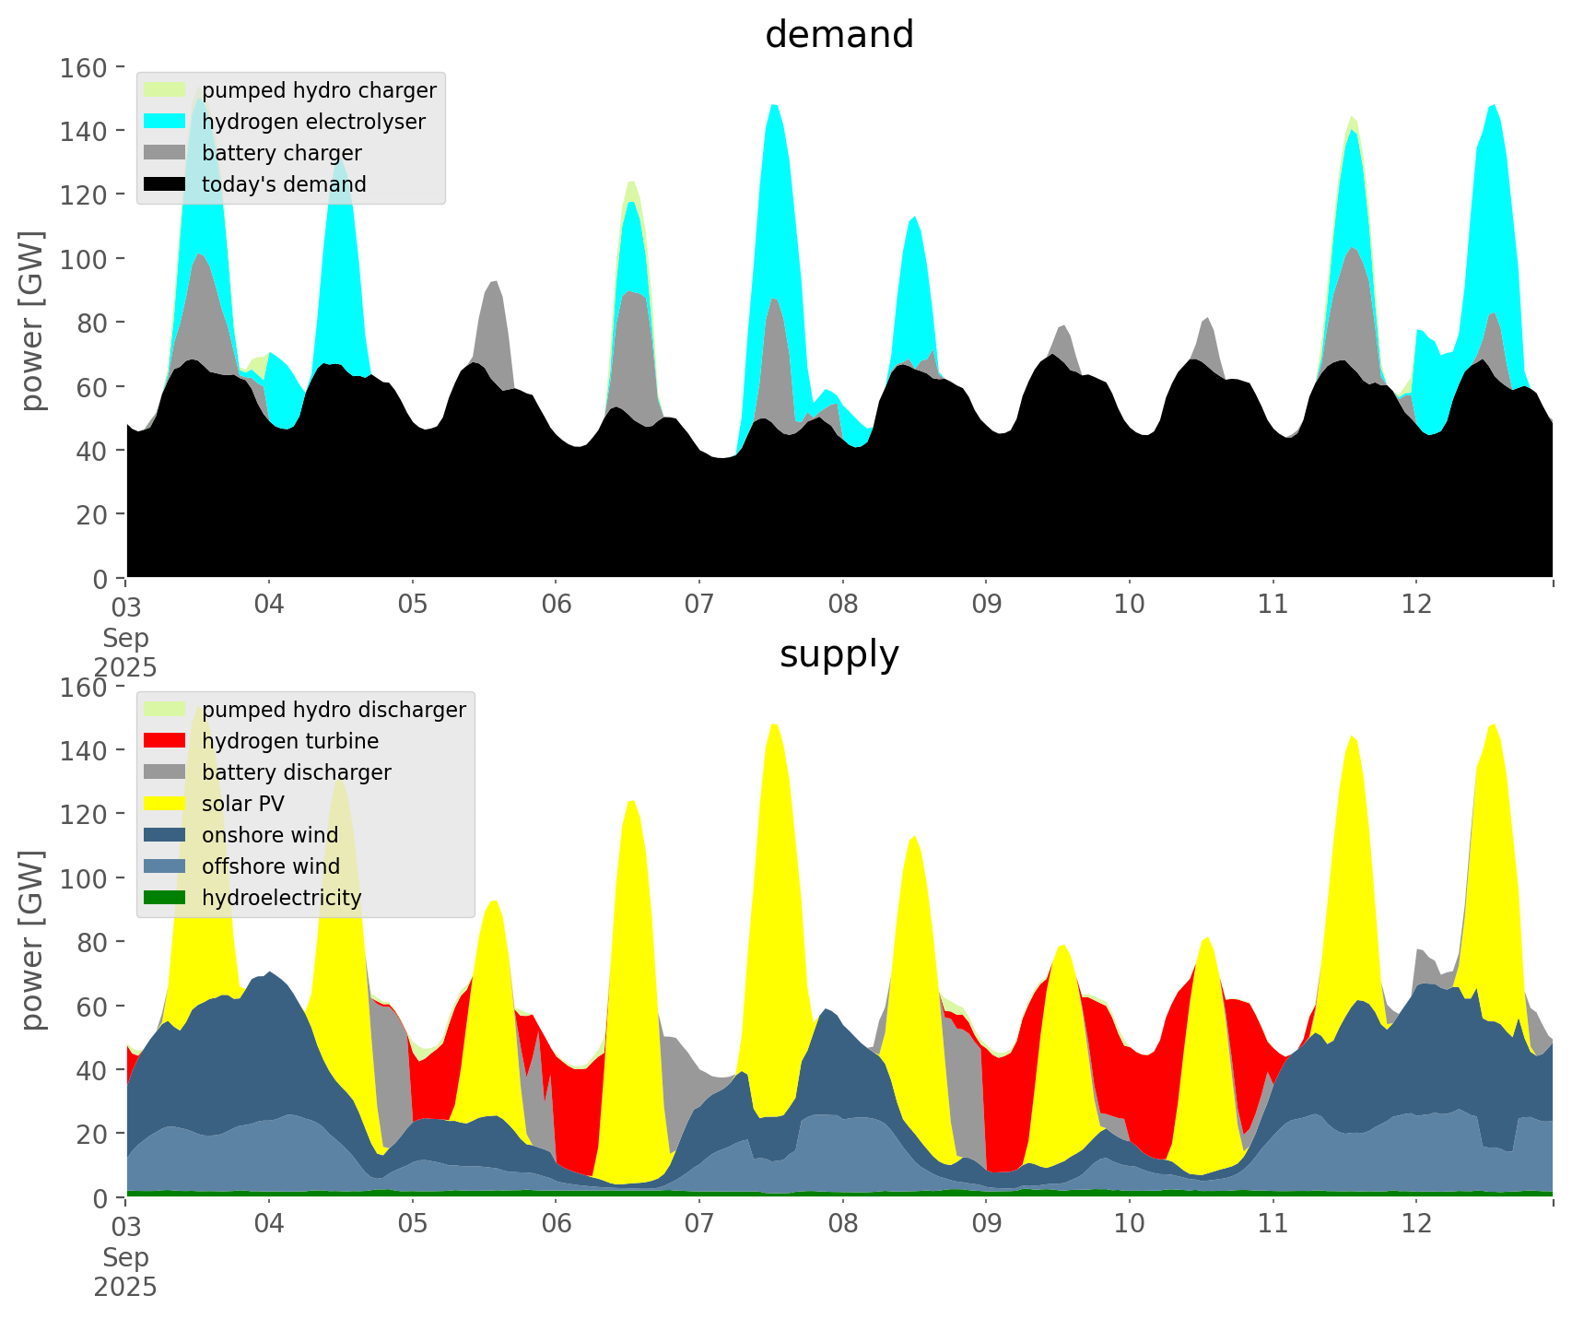This screenshot has height=1319, width=1572.
Task: Select the 12 date tick under supply chart
Action: tap(1416, 1224)
